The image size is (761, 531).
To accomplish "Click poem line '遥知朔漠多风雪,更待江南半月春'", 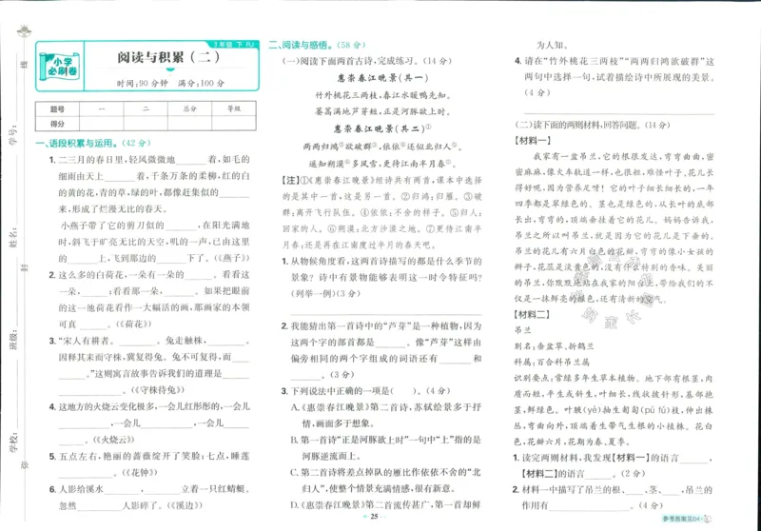I will (383, 164).
